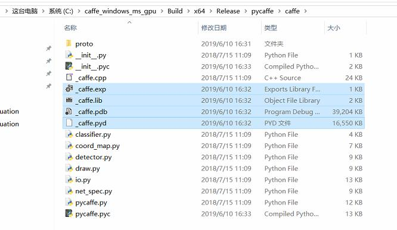Select the classifier.py Python icon
397x230 pixels.
click(69, 134)
